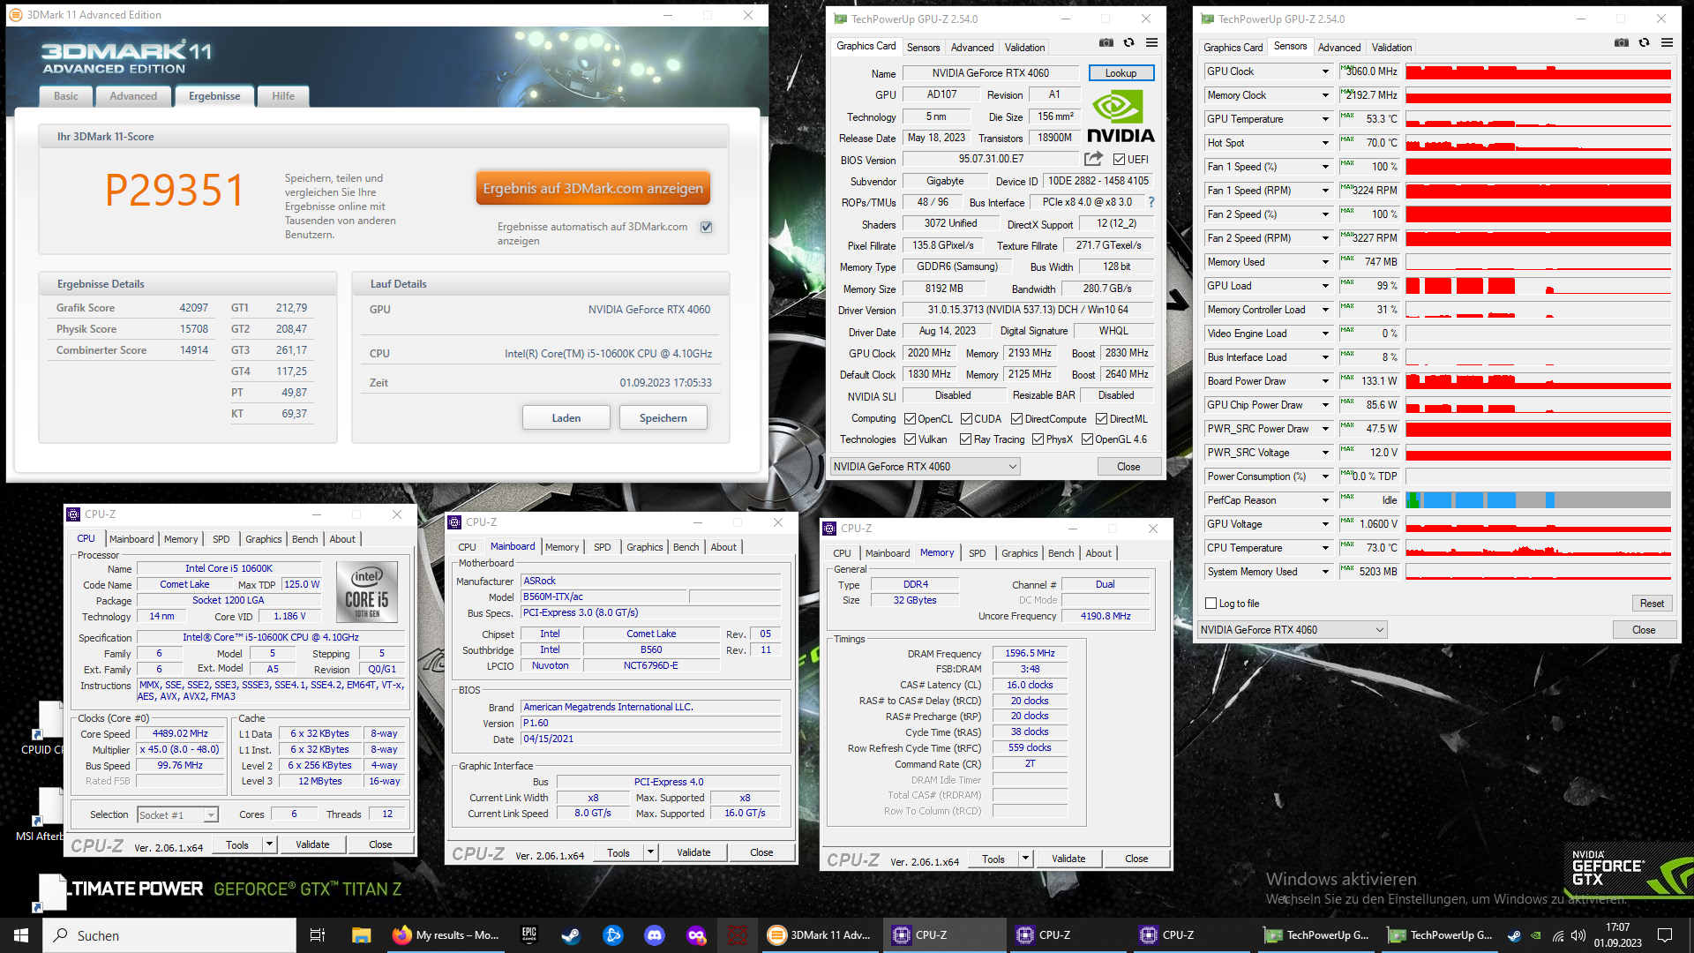Click the camera icon in GPU-Z Sensors window
Screen dimensions: 1694x953
pos(1621,42)
